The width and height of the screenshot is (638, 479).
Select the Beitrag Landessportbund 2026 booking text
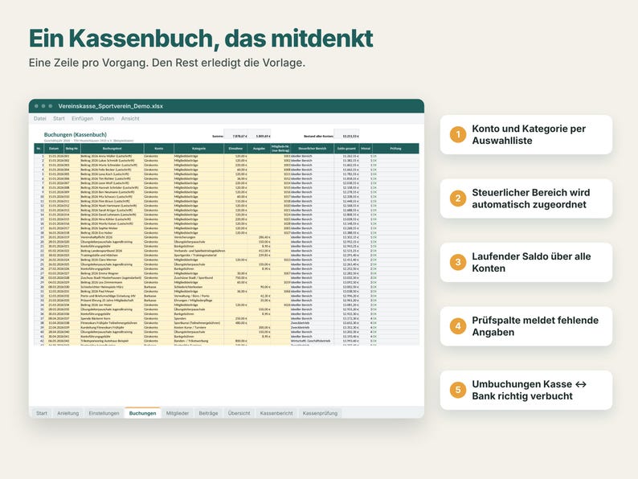click(101, 251)
